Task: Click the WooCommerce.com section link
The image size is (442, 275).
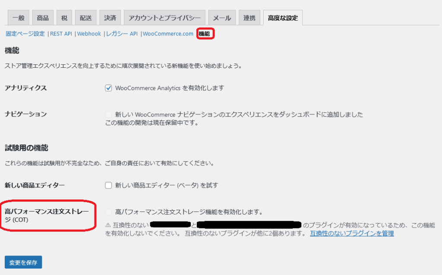Action: (168, 34)
